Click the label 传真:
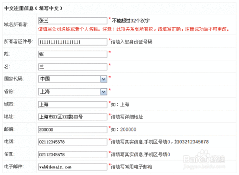Screen dimensions: 239x175 pyautogui.click(x=9, y=154)
